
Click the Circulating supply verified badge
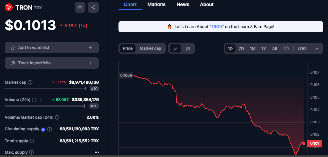43,130
